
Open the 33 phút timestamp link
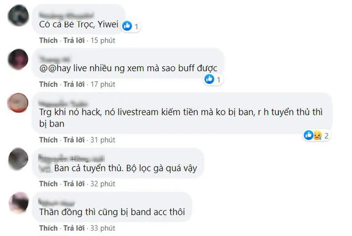pos(102,228)
